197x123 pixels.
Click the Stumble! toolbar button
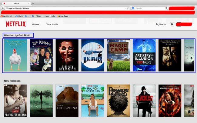pyautogui.click(x=5, y=16)
